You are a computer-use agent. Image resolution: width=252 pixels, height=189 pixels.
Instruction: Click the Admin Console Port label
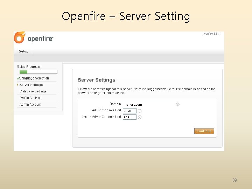106,110
